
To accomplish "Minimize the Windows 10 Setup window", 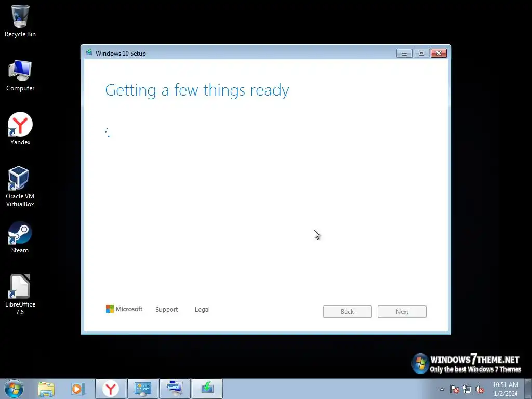I will [404, 54].
